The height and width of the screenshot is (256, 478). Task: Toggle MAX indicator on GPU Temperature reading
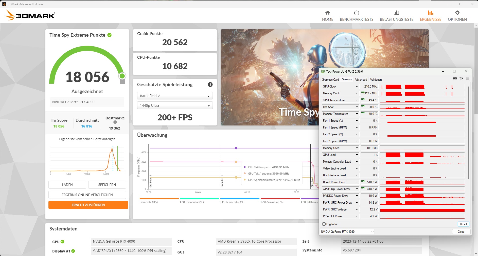tap(363, 99)
